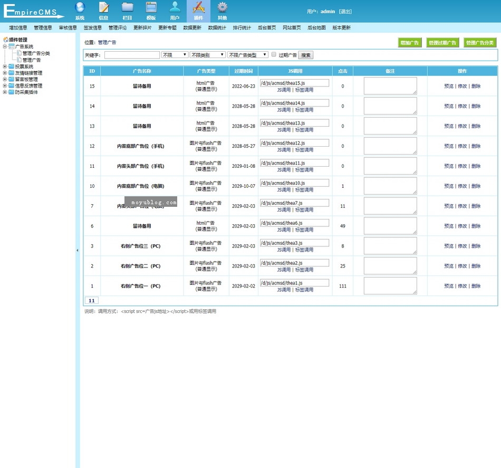Collapse the 广告系统 tree node

click(x=5, y=47)
